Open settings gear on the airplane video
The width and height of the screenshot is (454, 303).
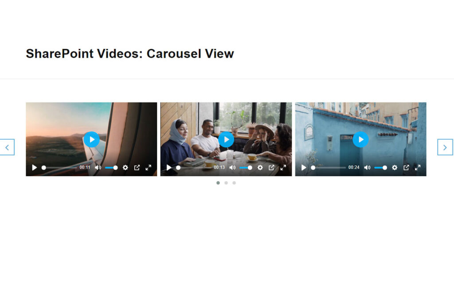coord(125,167)
